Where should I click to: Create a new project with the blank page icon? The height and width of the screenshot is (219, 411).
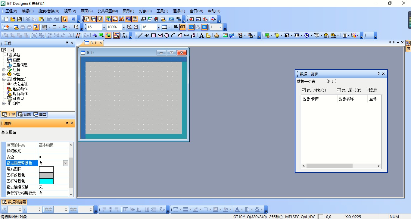coord(6,19)
